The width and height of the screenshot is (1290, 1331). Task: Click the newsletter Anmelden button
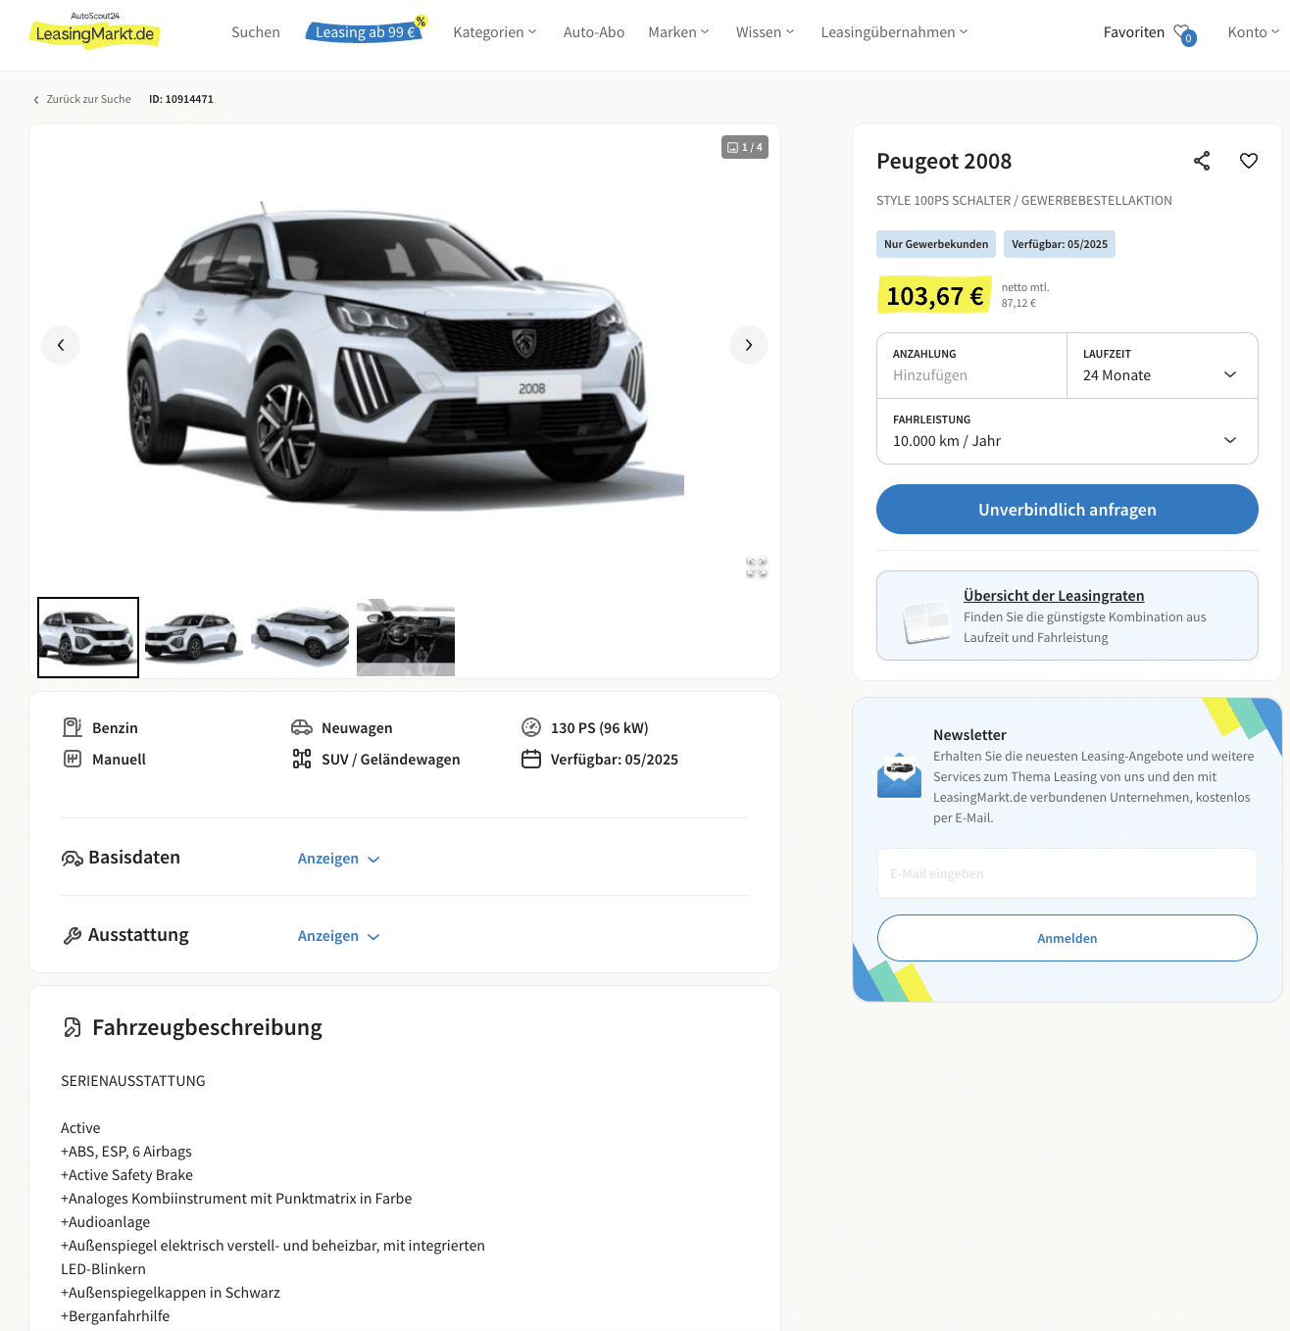1067,938
